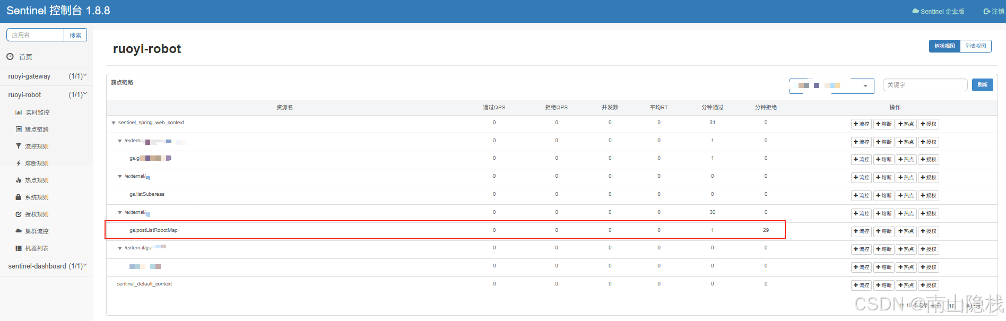The width and height of the screenshot is (1006, 321).
Task: Collapse the /external/ node above gs.listSubareas
Action: (x=120, y=177)
